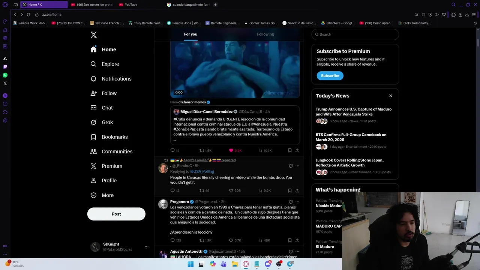Switch to the Following tab
Viewport: 480px width, 270px height.
[x=265, y=34]
